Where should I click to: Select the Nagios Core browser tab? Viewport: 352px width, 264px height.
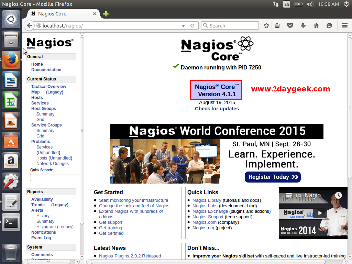[x=63, y=14]
